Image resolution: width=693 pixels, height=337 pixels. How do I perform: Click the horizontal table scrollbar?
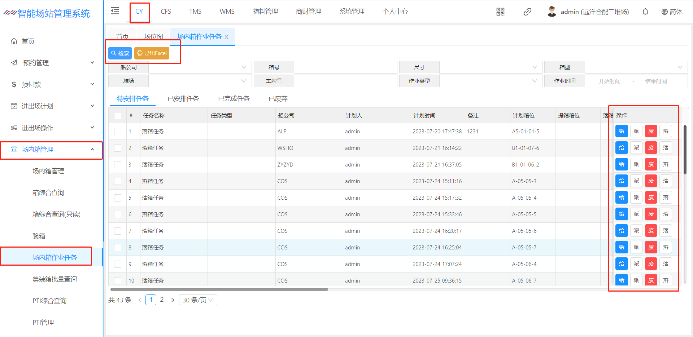pyautogui.click(x=219, y=289)
